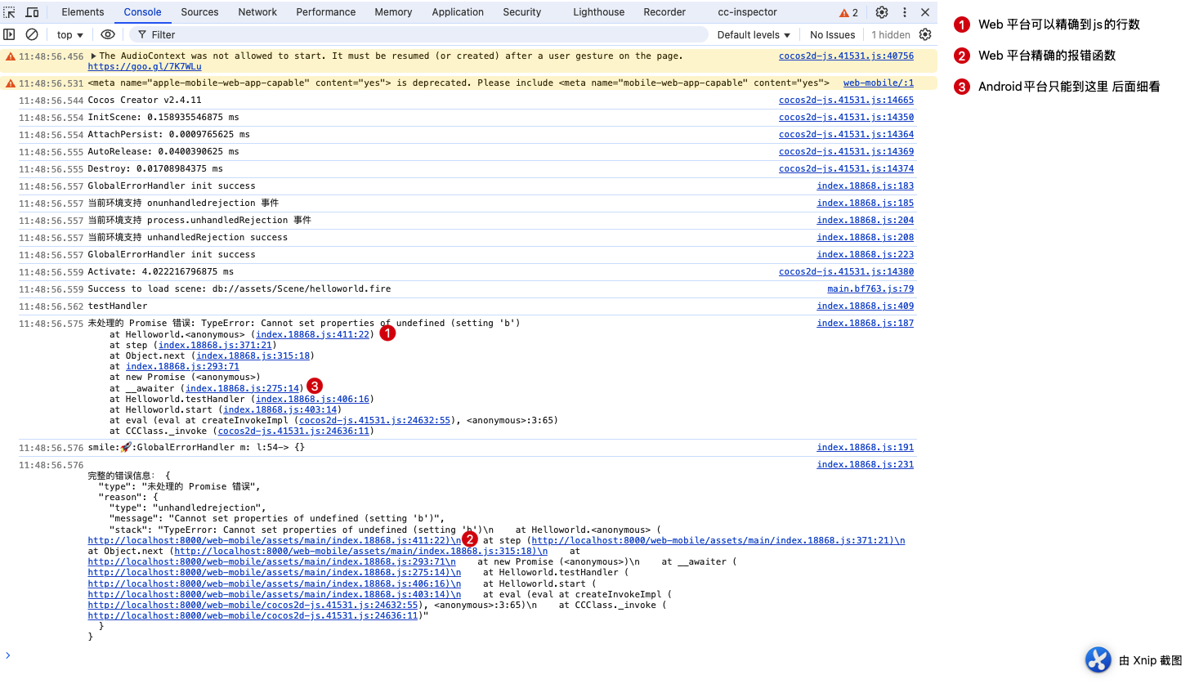1199x684 pixels.
Task: Open DevTools settings gear icon
Action: click(882, 12)
